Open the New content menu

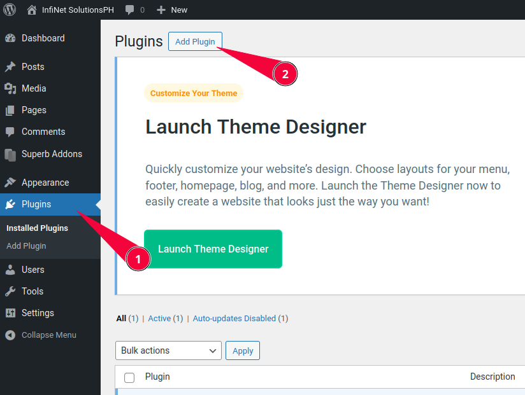172,10
